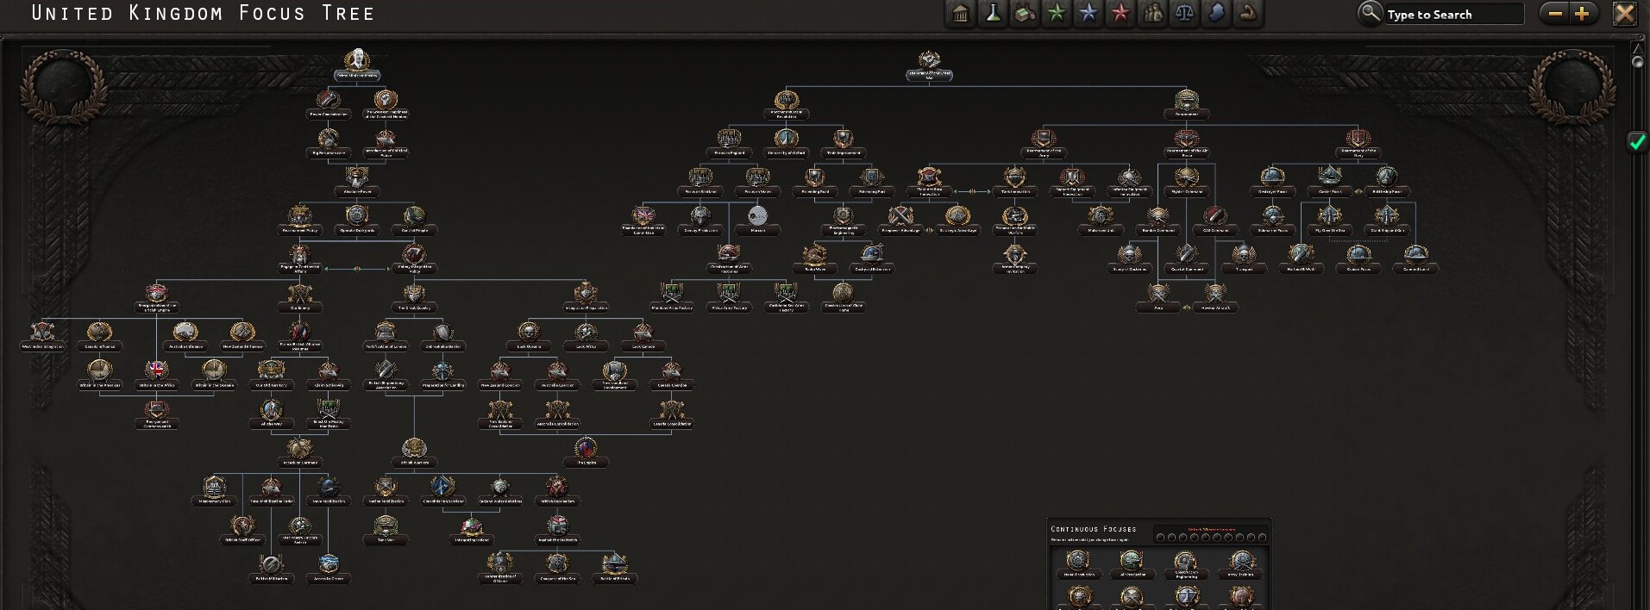
Task: Click the green checkmark button
Action: (x=1636, y=142)
